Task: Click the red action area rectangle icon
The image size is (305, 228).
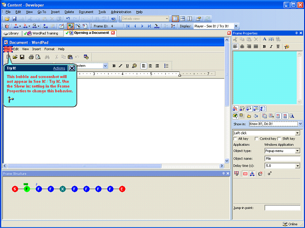Action: coord(245,174)
